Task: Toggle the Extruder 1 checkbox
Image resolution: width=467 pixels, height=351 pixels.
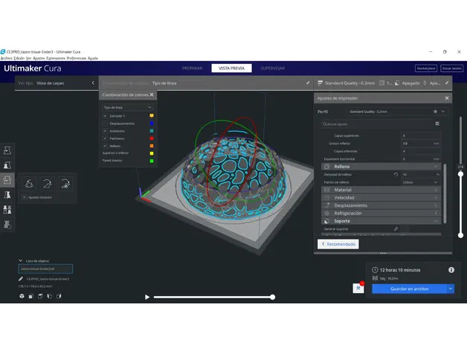Action: click(105, 115)
